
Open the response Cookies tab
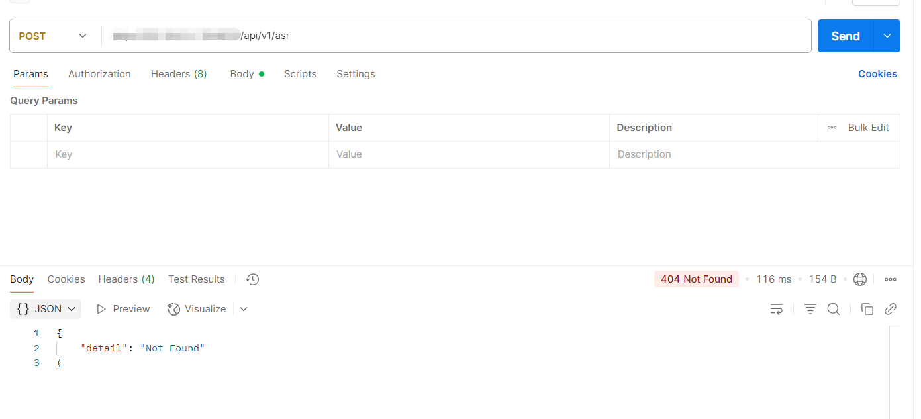point(66,279)
